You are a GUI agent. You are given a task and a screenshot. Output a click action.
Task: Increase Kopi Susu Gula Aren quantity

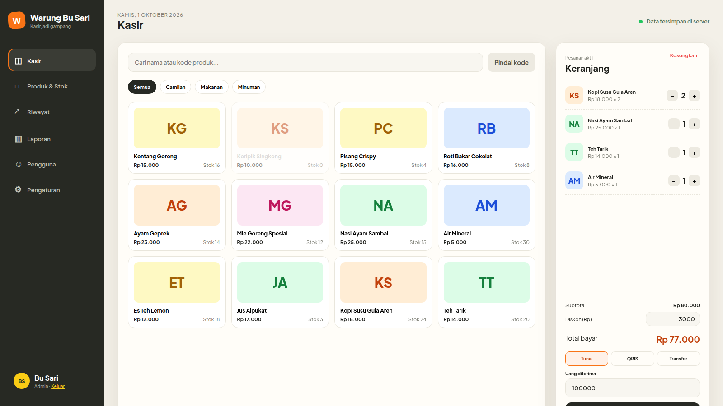(695, 96)
